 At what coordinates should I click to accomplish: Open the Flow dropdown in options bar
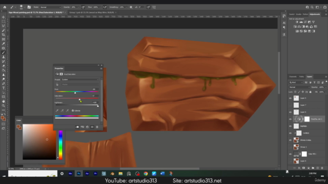(100, 7)
